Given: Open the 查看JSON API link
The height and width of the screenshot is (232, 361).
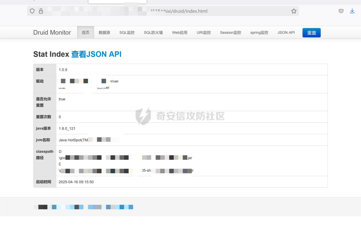Looking at the screenshot, I should (96, 54).
